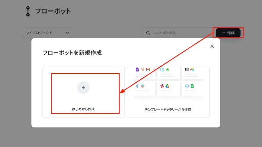Click the round plus icon
The width and height of the screenshot is (262, 147).
tap(84, 88)
